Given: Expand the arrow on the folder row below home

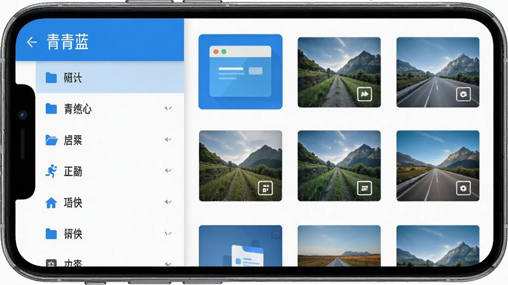Looking at the screenshot, I should point(168,234).
